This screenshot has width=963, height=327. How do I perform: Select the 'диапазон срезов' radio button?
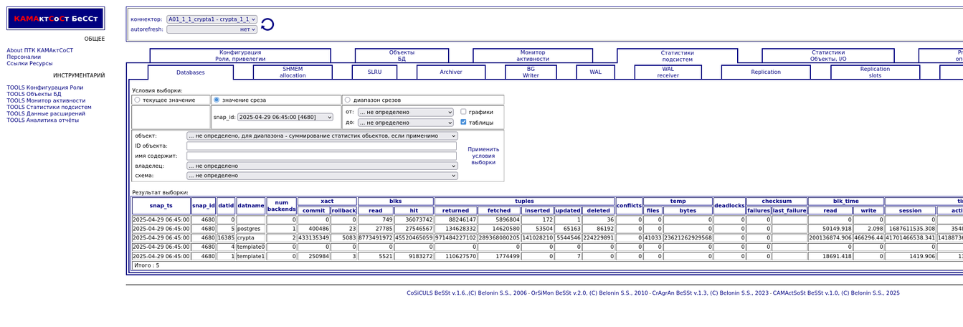click(348, 100)
